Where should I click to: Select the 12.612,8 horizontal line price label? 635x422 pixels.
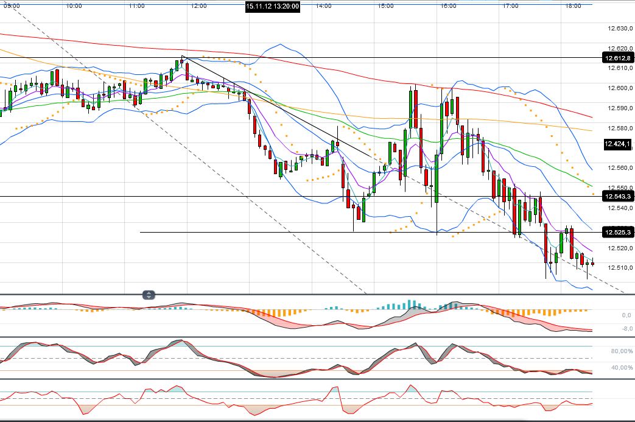point(617,58)
